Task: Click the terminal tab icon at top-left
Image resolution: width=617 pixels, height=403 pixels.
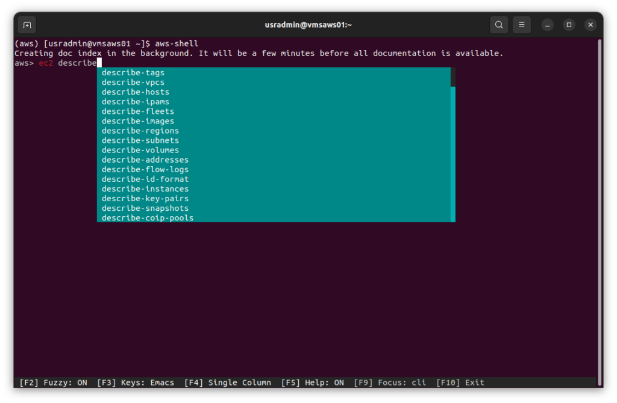Action: click(25, 24)
